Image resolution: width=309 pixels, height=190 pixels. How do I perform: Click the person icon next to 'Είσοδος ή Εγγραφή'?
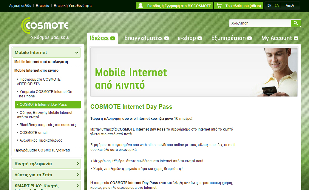tap(140, 5)
